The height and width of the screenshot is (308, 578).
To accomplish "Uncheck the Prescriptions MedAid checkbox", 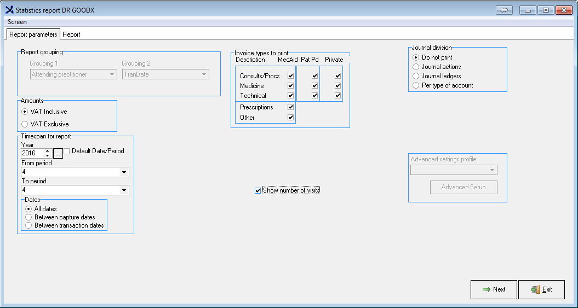I will coord(290,107).
